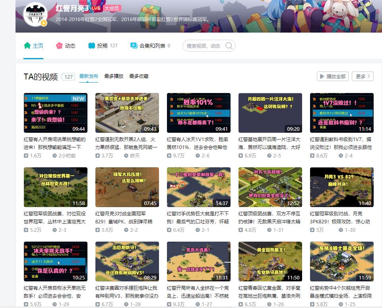Click the 合集和列表 playlist icon
Viewport: 382px width, 308px height.
point(134,46)
